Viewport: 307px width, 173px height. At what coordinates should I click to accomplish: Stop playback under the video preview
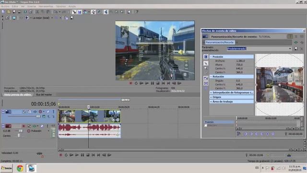[x=158, y=83]
